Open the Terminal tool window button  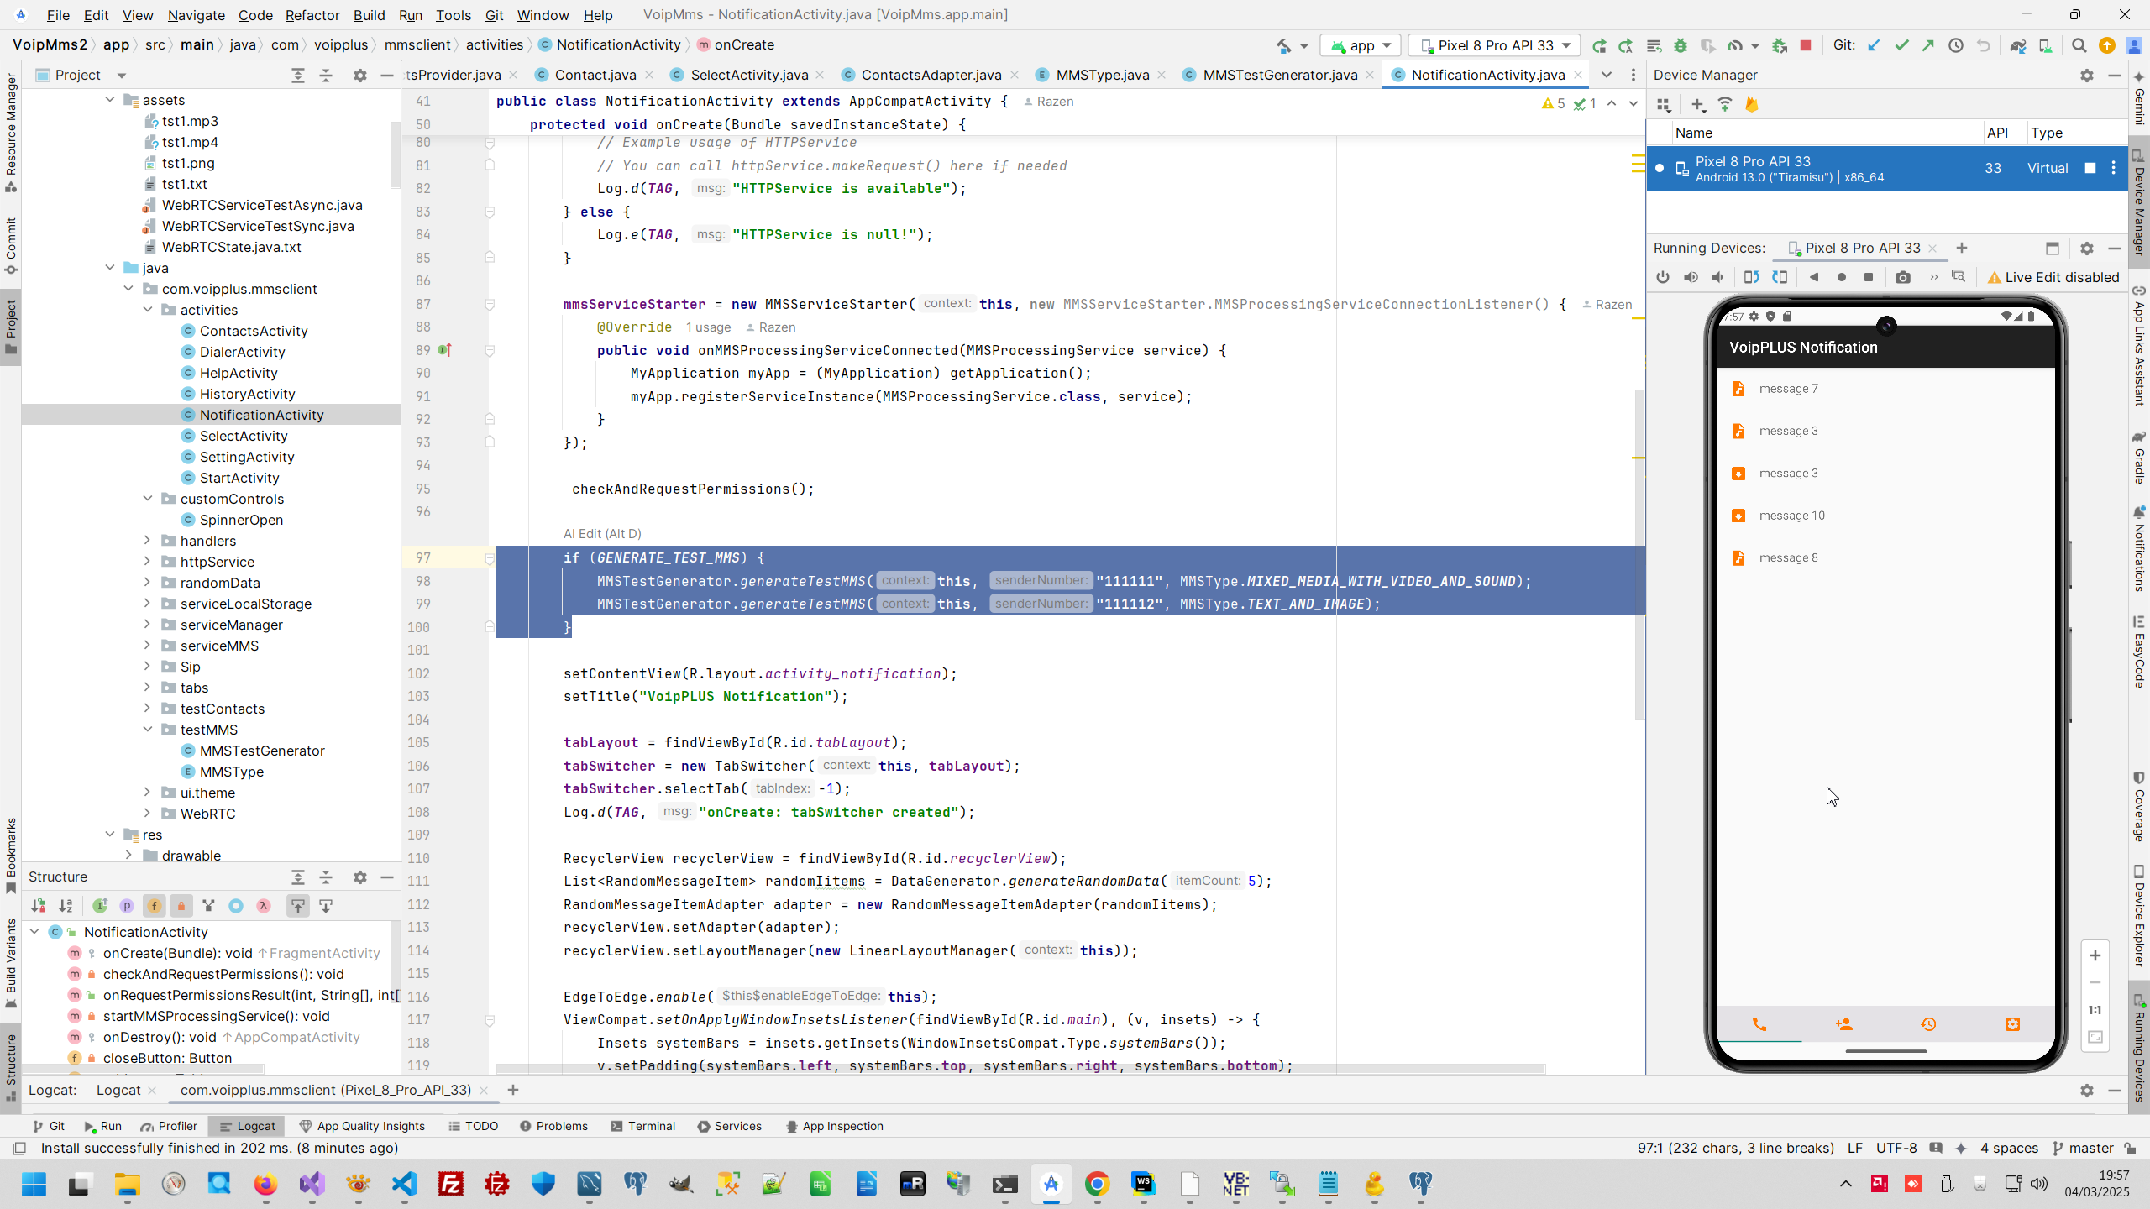coord(642,1127)
